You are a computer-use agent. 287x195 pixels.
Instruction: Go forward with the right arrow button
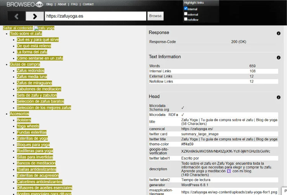pos(35,16)
